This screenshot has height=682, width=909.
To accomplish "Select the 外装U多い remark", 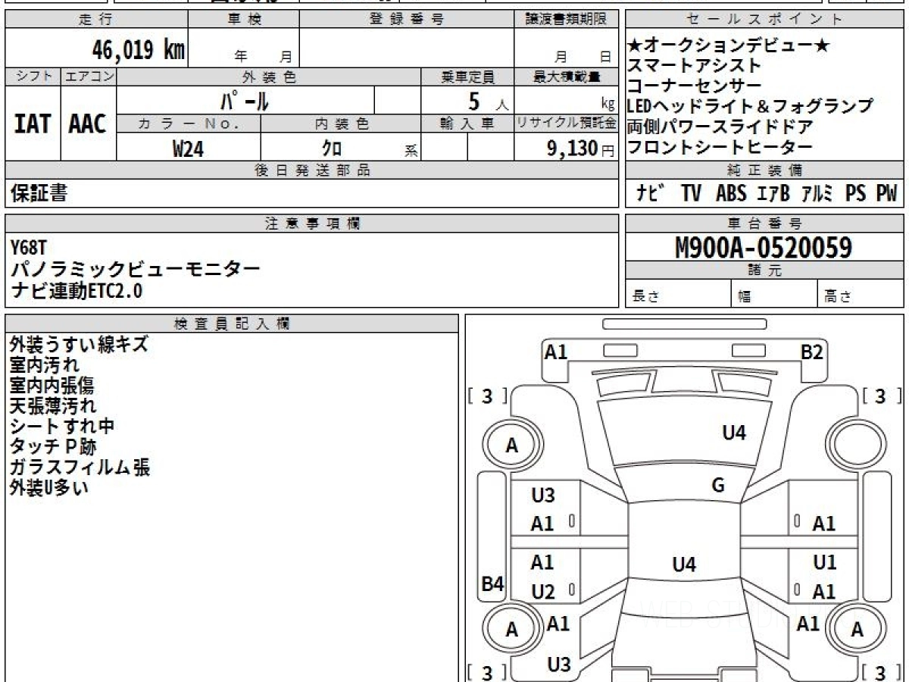I will 48,487.
